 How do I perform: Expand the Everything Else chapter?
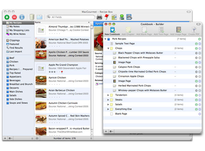(108, 109)
